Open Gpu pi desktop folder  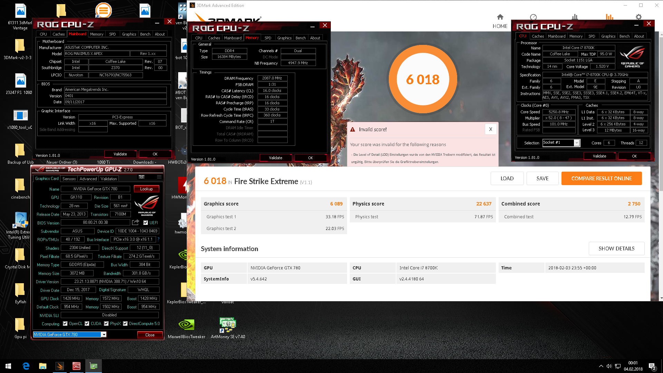[20, 328]
